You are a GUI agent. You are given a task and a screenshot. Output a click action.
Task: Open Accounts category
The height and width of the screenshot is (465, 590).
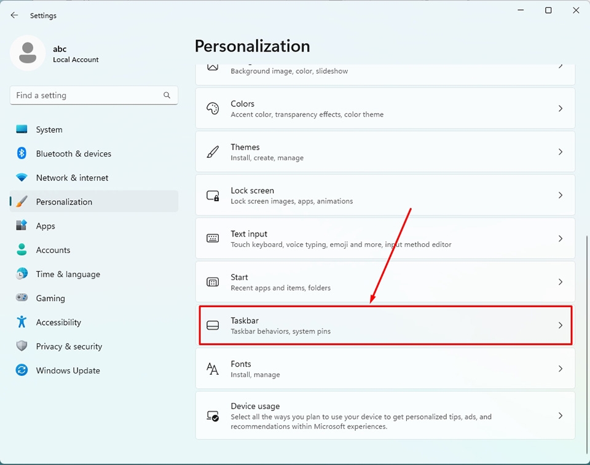(53, 250)
